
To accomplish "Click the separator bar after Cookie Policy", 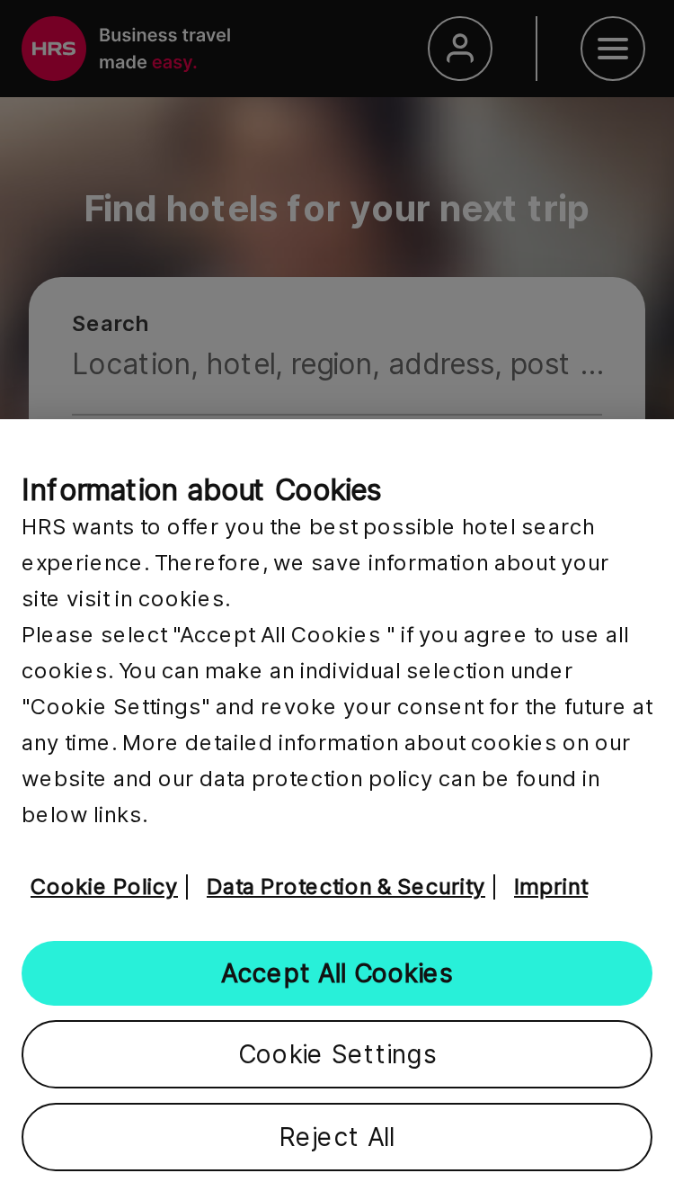I will [187, 887].
